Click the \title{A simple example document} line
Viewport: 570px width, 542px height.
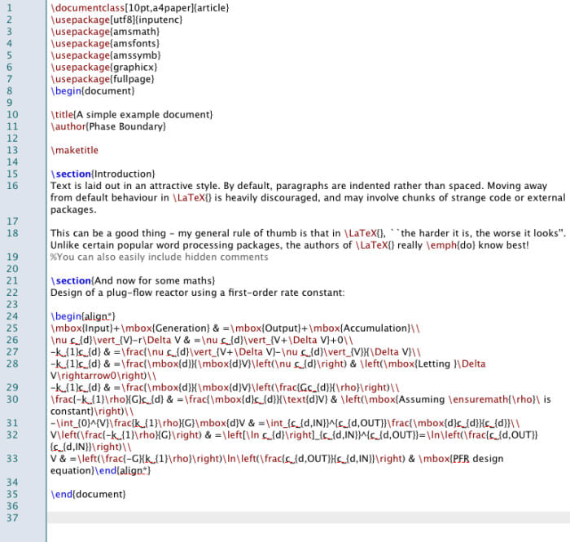pyautogui.click(x=132, y=115)
